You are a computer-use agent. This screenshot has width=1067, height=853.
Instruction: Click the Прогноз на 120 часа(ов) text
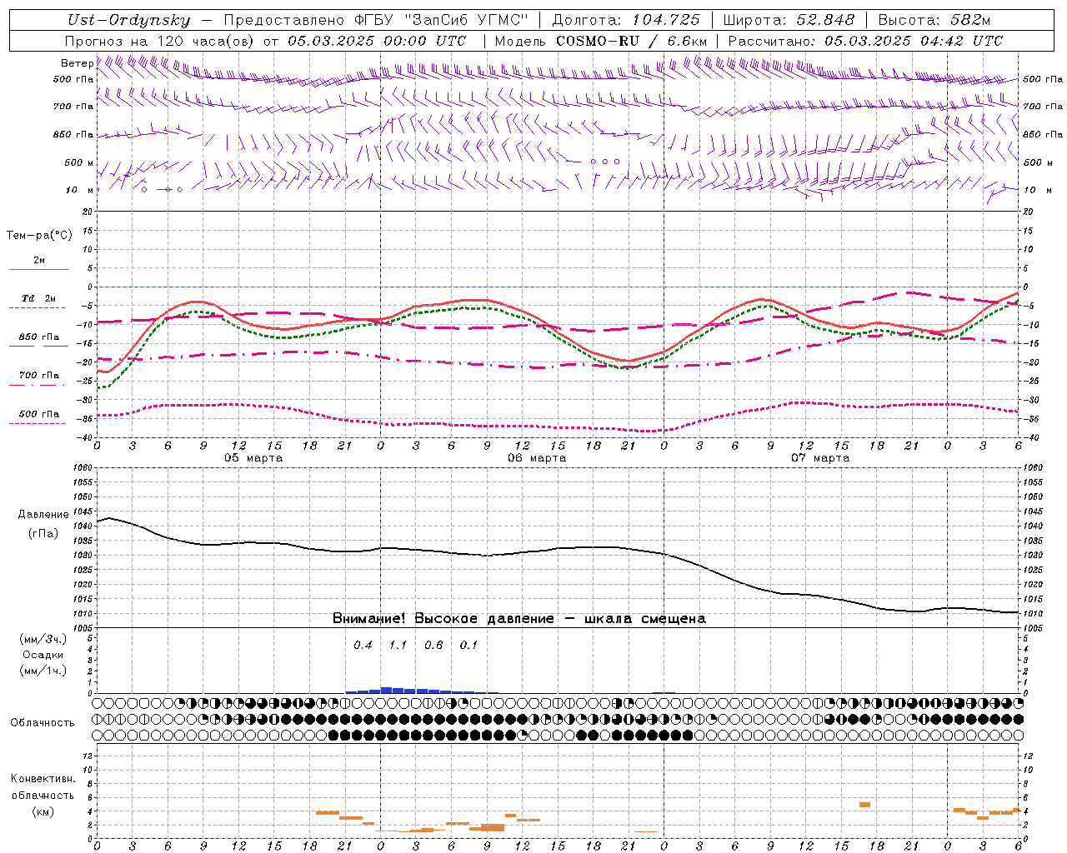click(x=161, y=41)
